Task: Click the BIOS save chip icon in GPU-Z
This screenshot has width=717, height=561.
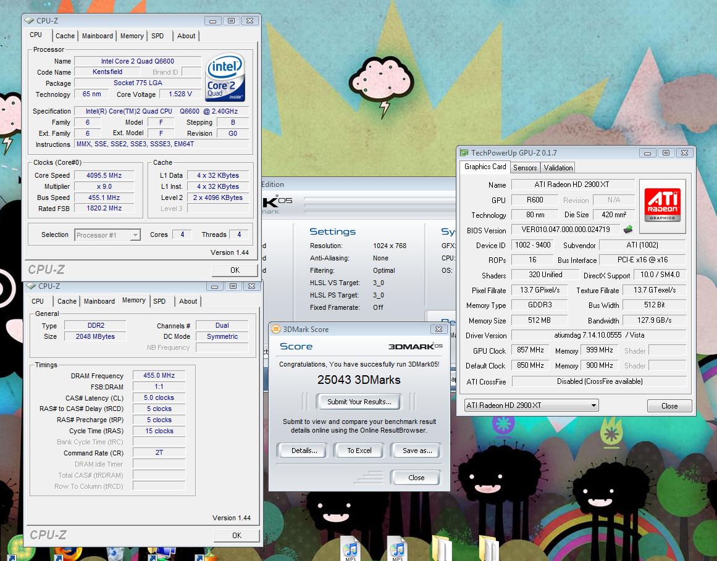Action: click(x=628, y=230)
